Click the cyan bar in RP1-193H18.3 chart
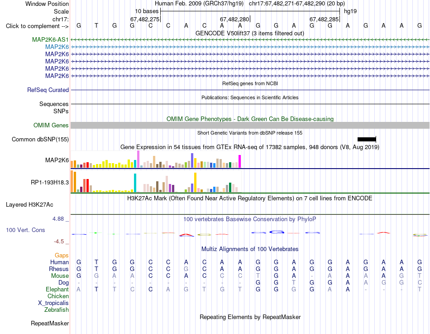Viewport: 430px width, 334px height. point(135,183)
